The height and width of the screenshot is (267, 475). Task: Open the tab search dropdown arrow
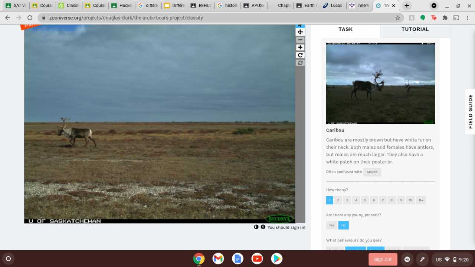point(433,6)
